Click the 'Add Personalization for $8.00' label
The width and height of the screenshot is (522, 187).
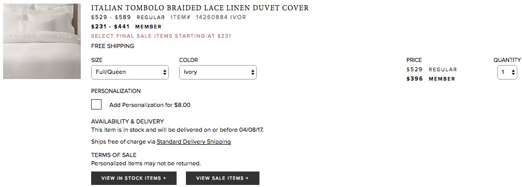tap(150, 105)
